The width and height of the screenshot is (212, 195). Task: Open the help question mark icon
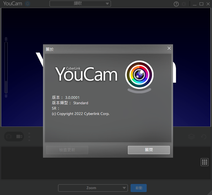(176, 4)
